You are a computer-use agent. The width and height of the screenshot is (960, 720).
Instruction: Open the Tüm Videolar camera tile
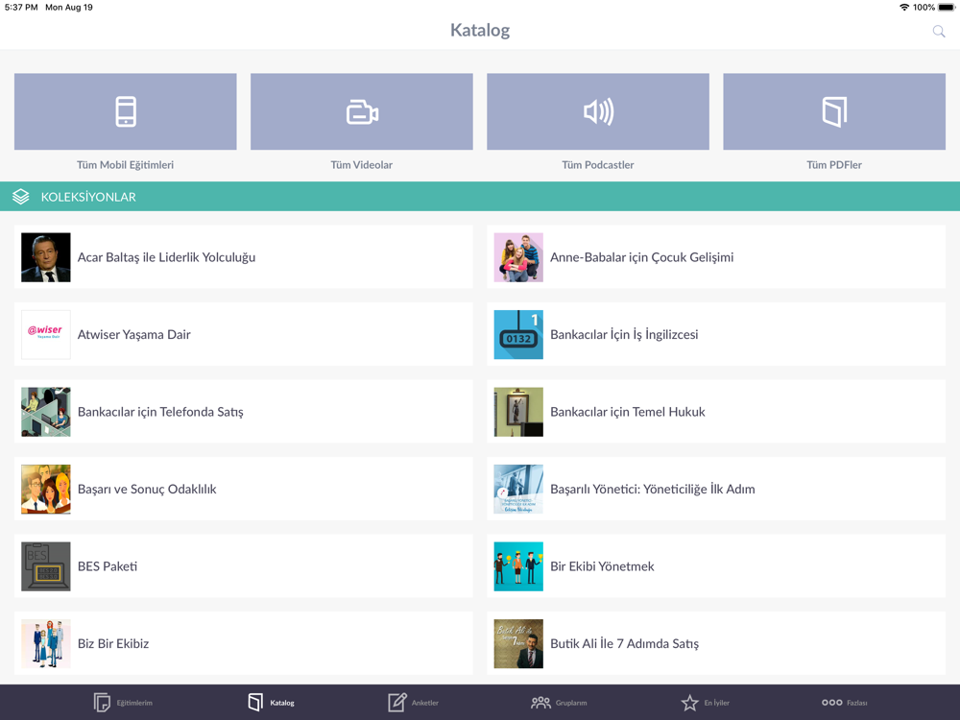[x=362, y=111]
